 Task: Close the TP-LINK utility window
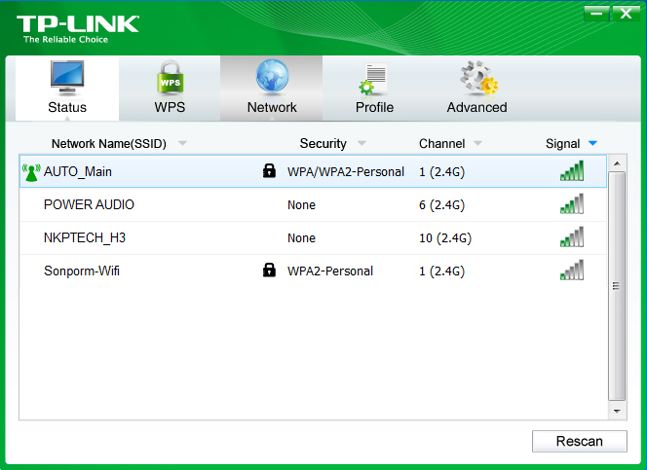coord(626,14)
